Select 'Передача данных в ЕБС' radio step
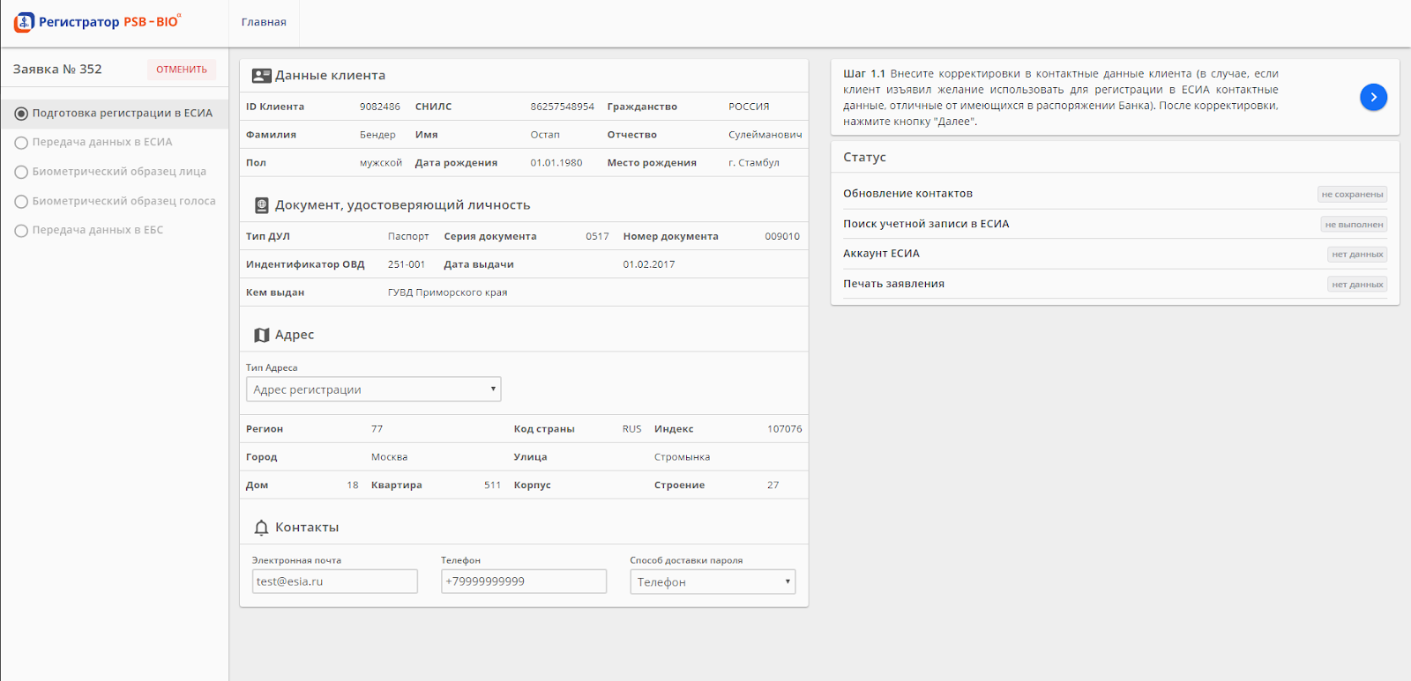The width and height of the screenshot is (1411, 681). [21, 231]
